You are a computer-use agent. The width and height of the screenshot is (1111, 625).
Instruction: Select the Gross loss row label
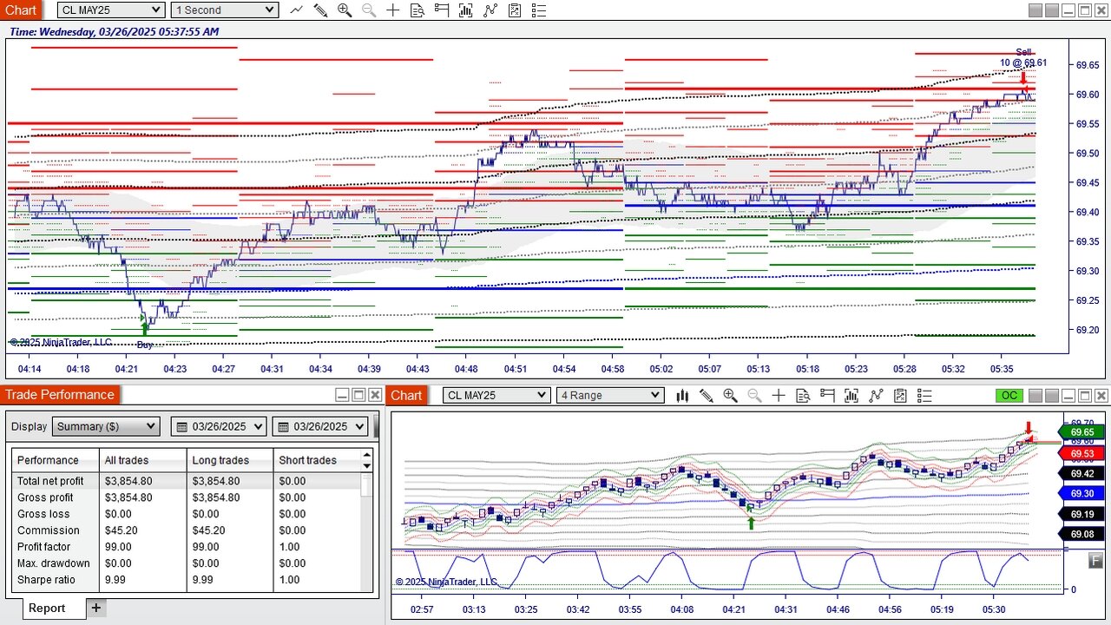43,514
